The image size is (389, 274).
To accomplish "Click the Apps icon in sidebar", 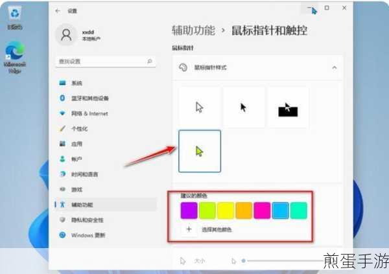I will tap(62, 144).
